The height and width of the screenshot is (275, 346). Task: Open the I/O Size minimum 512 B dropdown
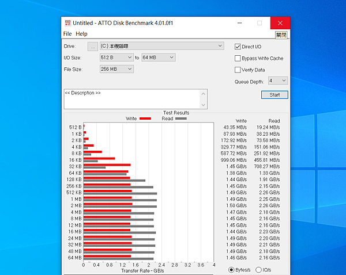(116, 58)
